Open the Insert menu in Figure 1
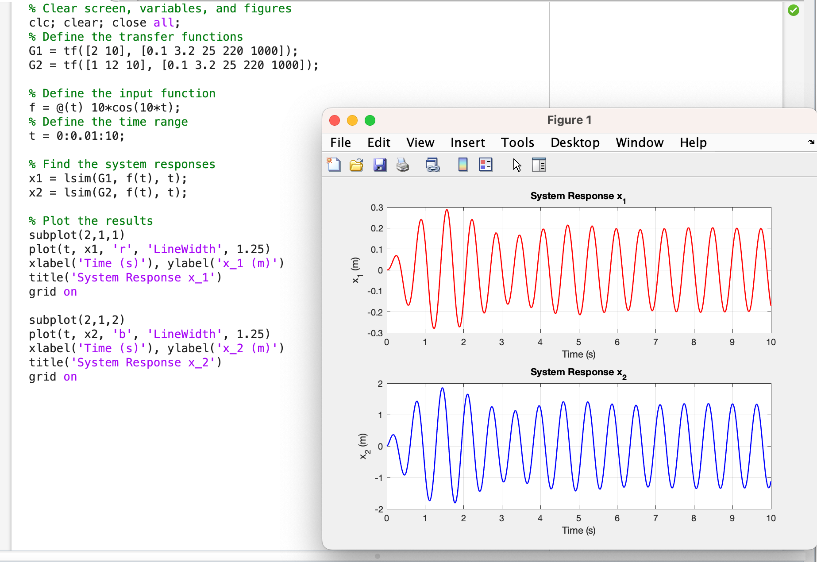817x562 pixels. click(x=467, y=142)
